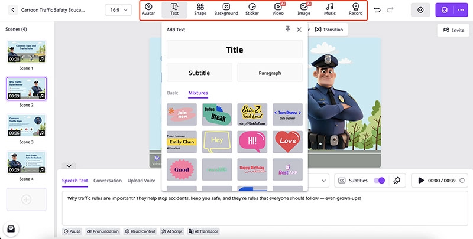Switch to the Basic text tab
The image size is (473, 239).
pyautogui.click(x=173, y=93)
